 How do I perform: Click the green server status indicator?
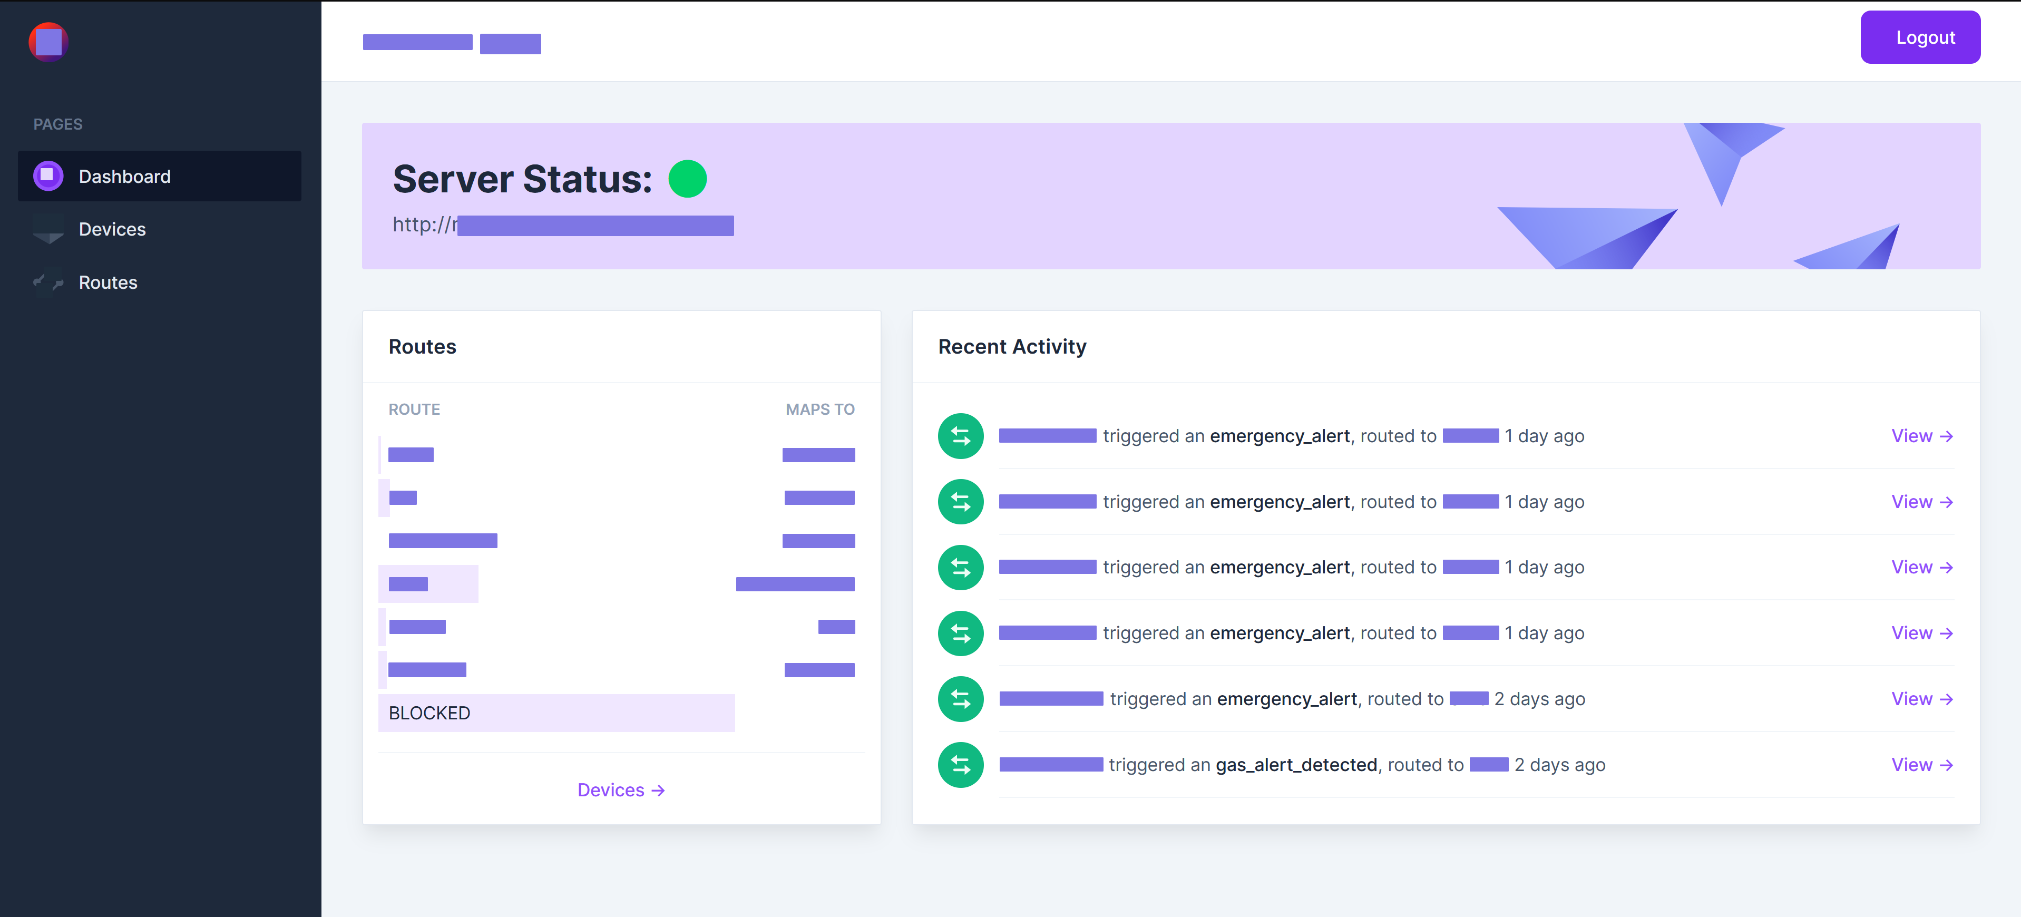[687, 179]
